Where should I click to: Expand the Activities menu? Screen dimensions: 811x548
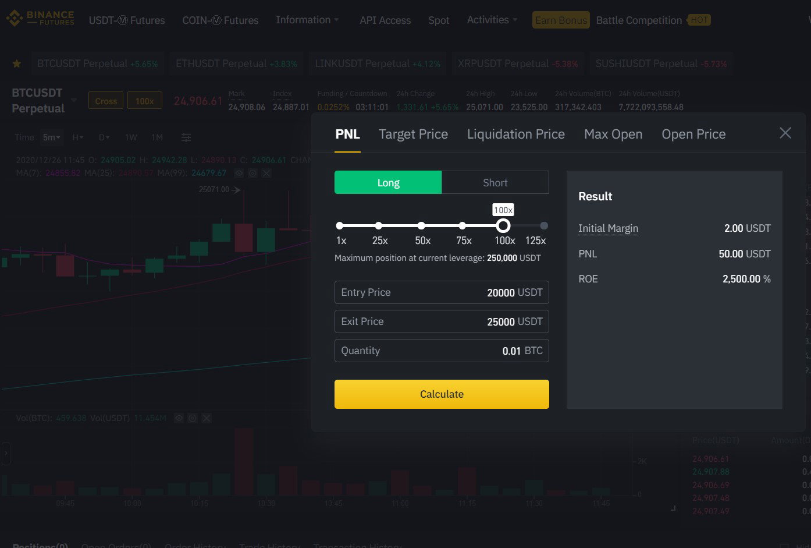(x=492, y=20)
